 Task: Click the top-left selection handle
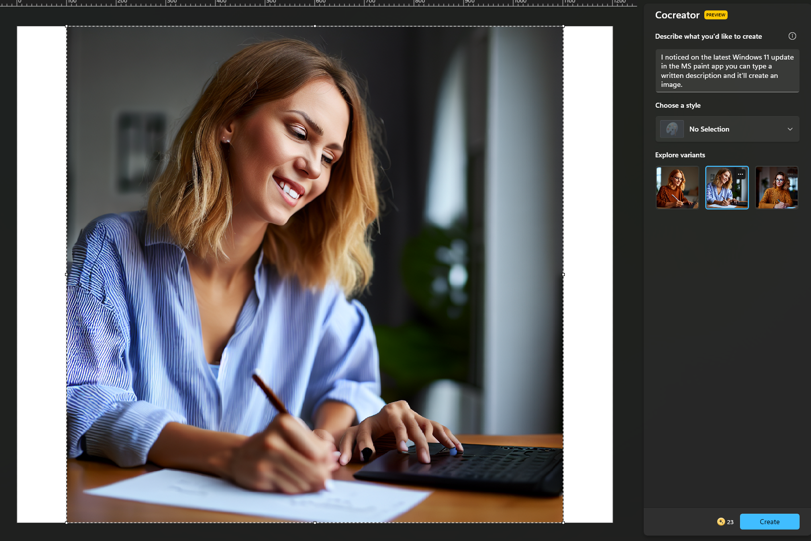(67, 26)
